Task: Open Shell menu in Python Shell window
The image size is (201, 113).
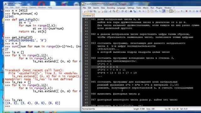Action: (x=18, y=8)
